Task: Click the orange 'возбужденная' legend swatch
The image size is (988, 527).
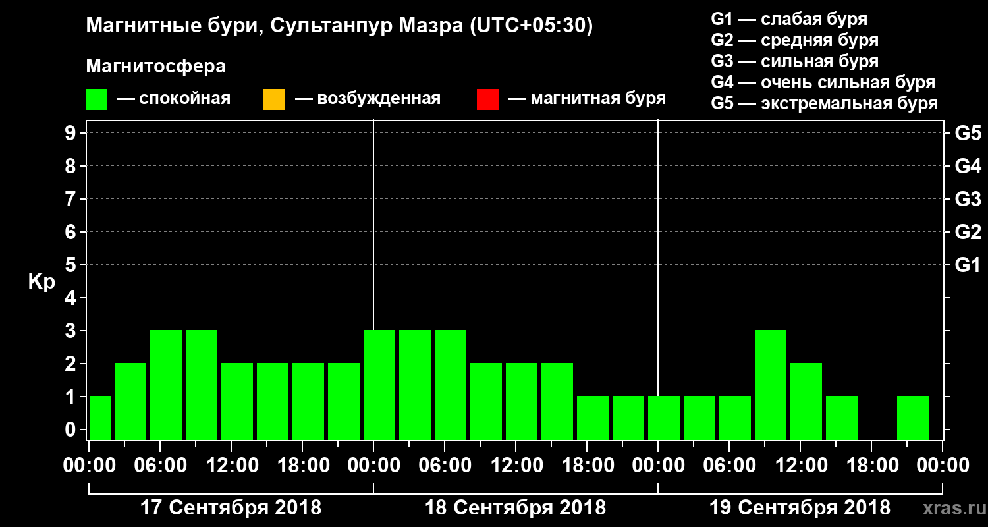Action: [274, 99]
